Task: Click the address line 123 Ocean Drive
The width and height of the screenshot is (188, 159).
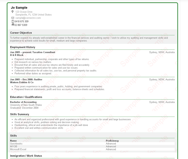Action: pyautogui.click(x=24, y=12)
